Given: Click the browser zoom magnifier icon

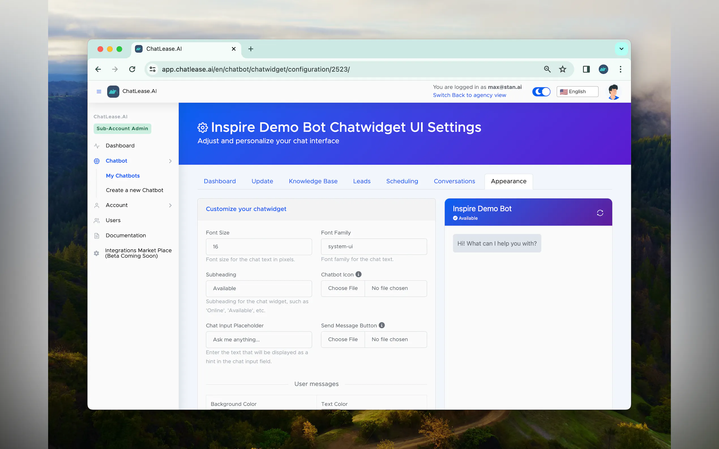Looking at the screenshot, I should click(547, 69).
